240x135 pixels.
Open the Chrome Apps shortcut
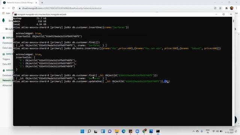6,13
